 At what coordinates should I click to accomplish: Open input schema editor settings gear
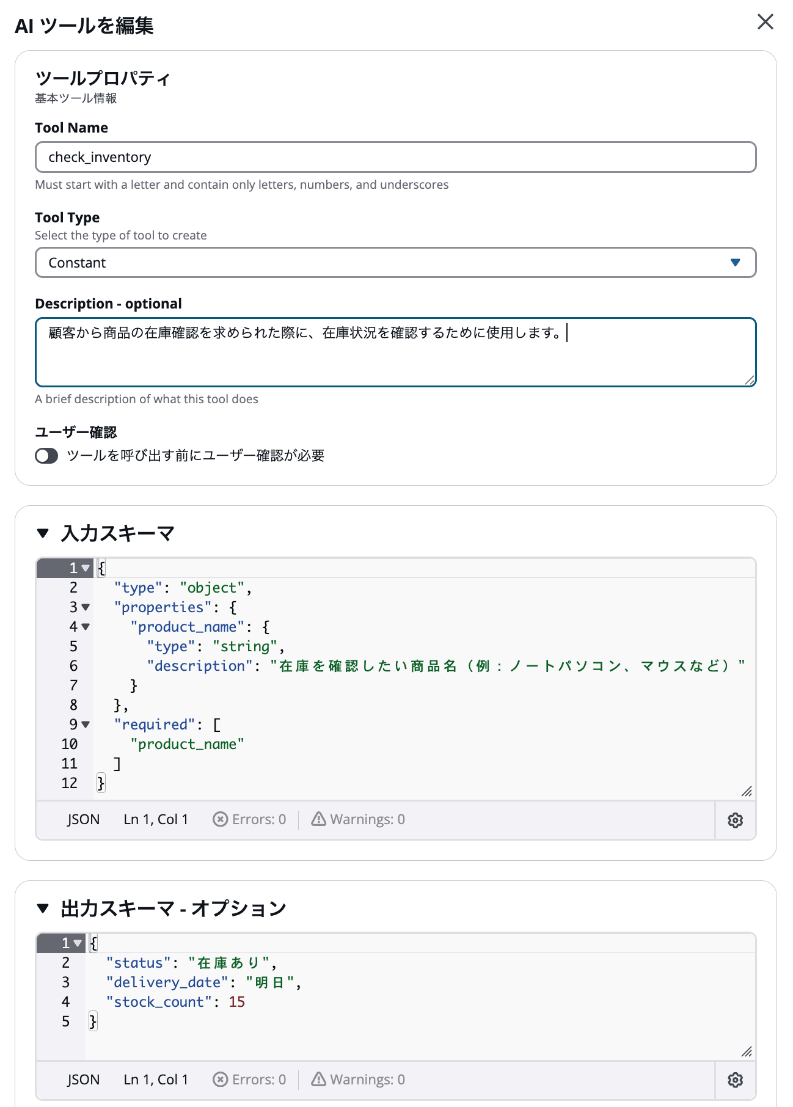pos(736,820)
